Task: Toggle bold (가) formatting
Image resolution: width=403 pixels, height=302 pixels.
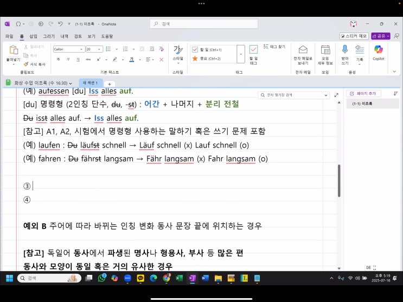Action: point(58,60)
